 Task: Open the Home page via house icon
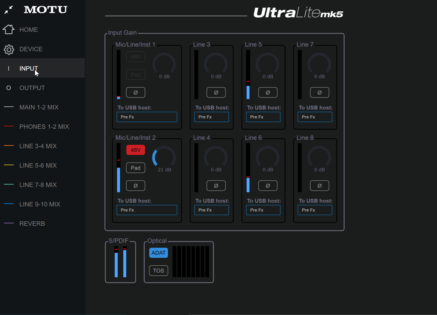(x=9, y=29)
